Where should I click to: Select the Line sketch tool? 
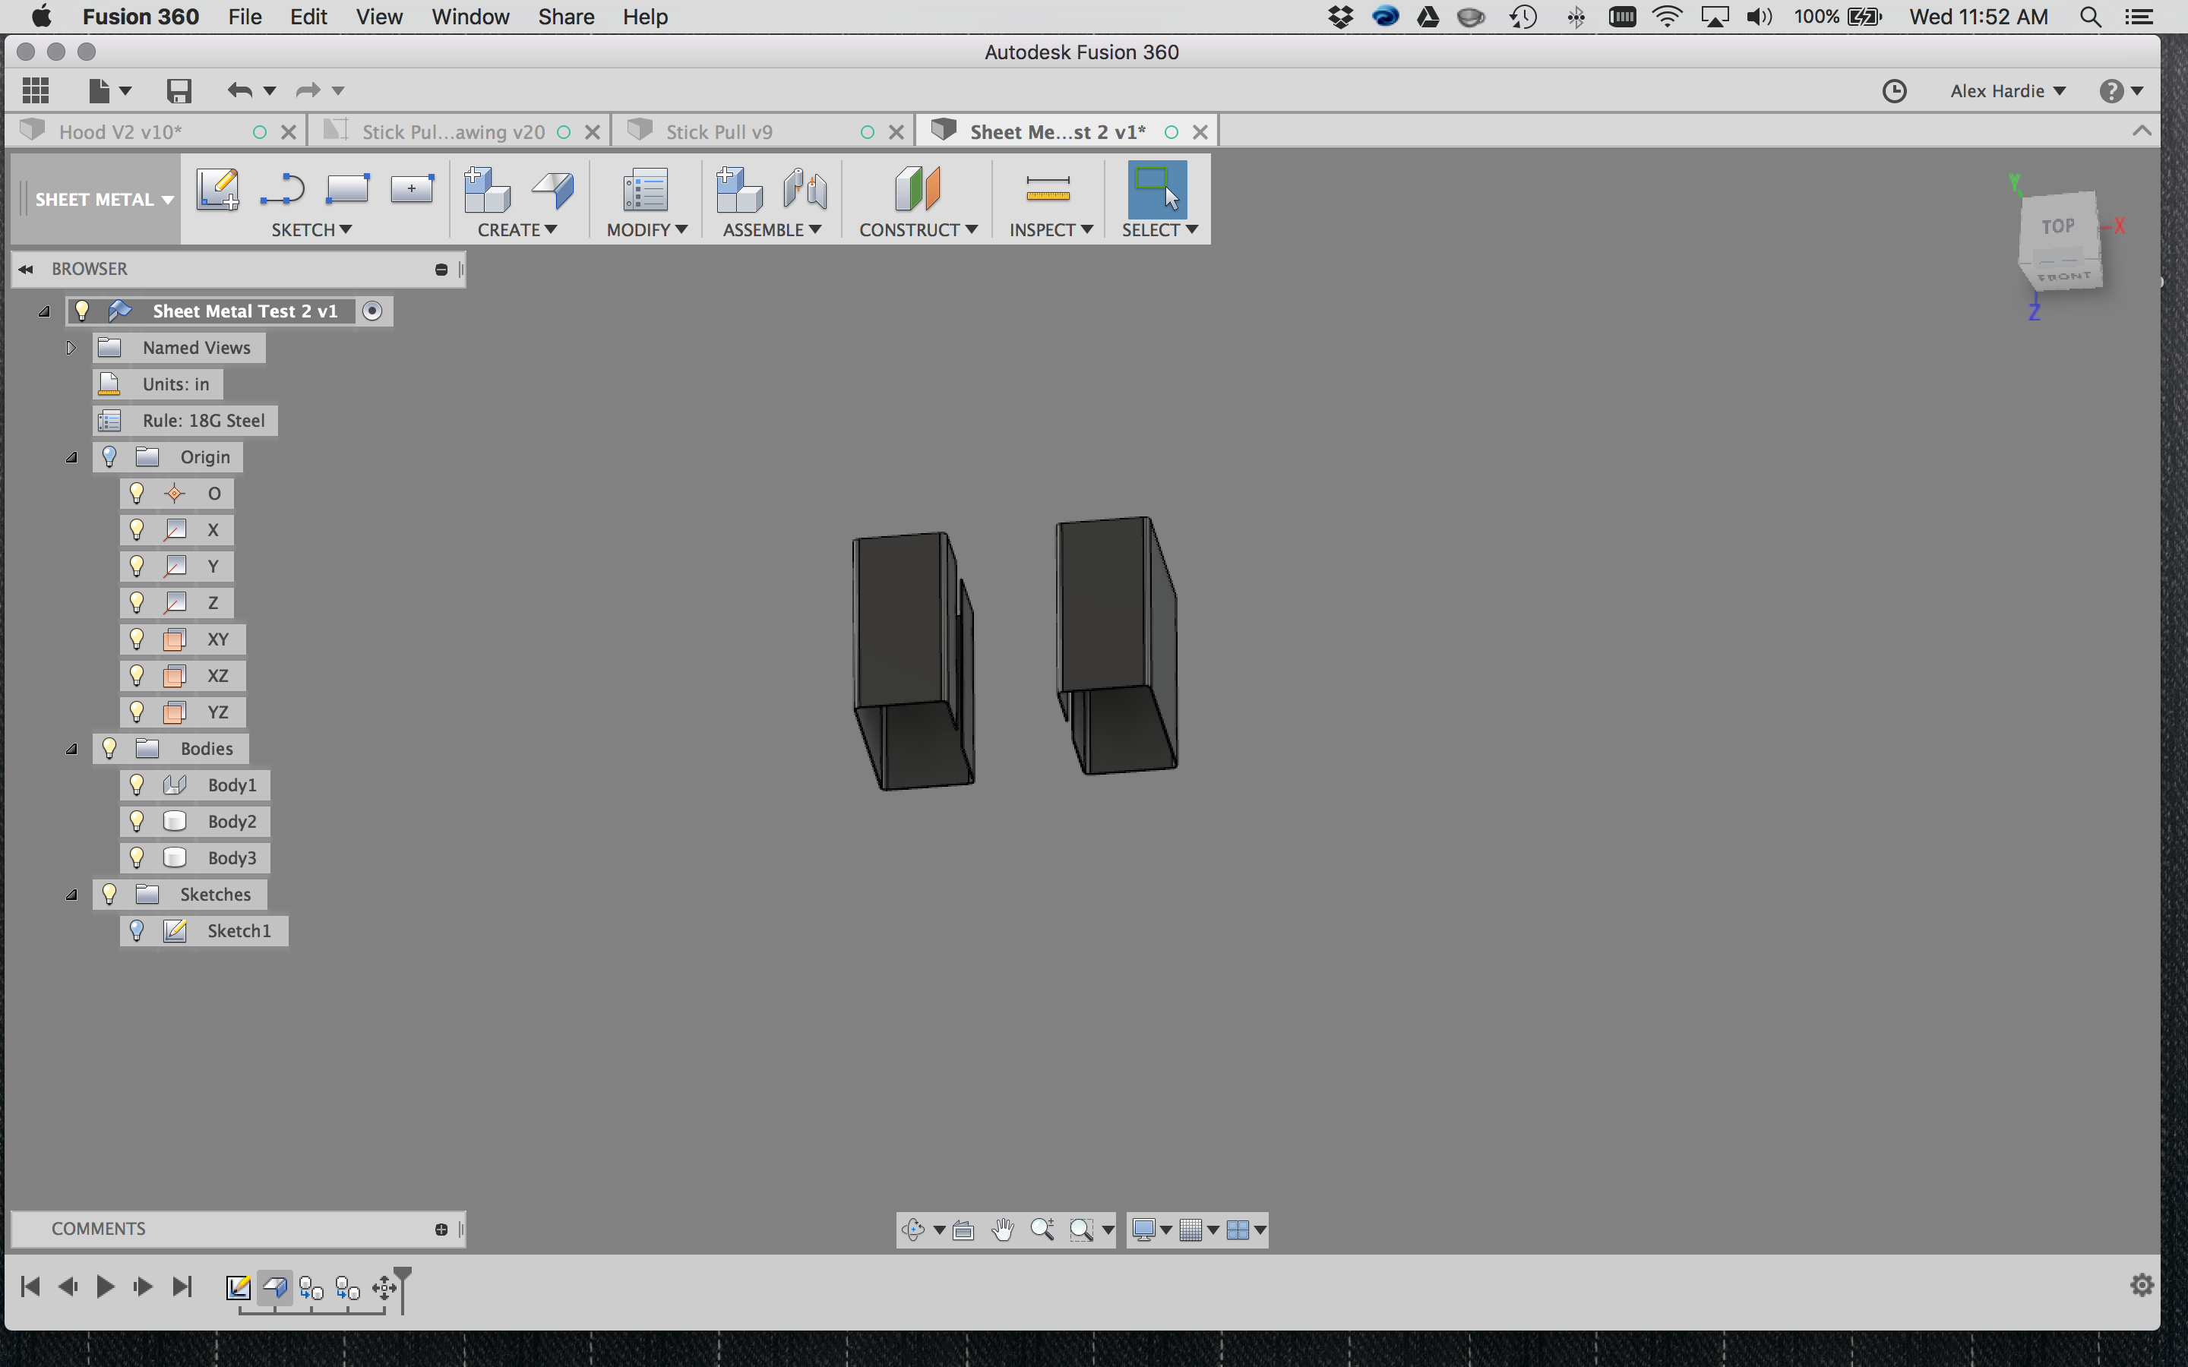(x=282, y=189)
